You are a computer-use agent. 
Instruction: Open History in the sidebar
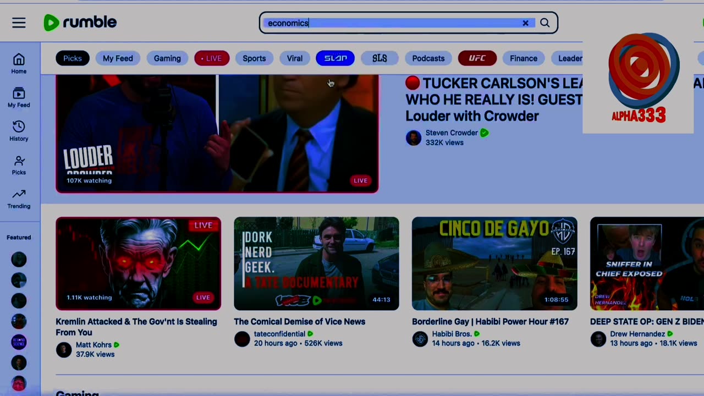click(19, 131)
